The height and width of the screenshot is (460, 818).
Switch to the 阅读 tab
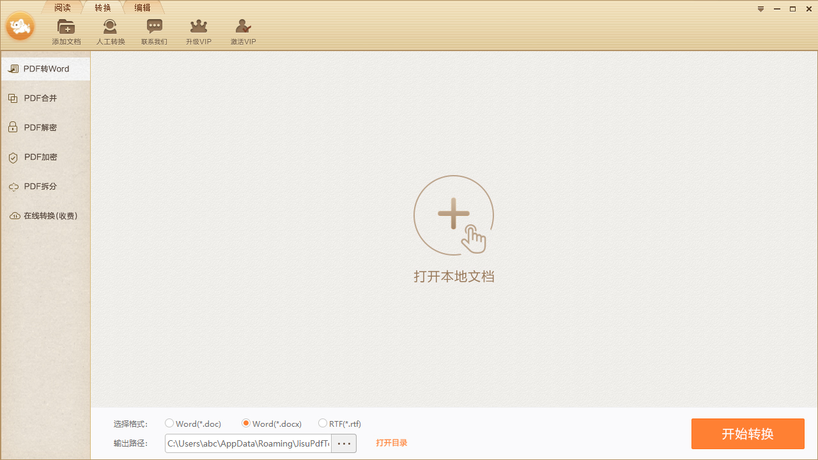(x=62, y=8)
